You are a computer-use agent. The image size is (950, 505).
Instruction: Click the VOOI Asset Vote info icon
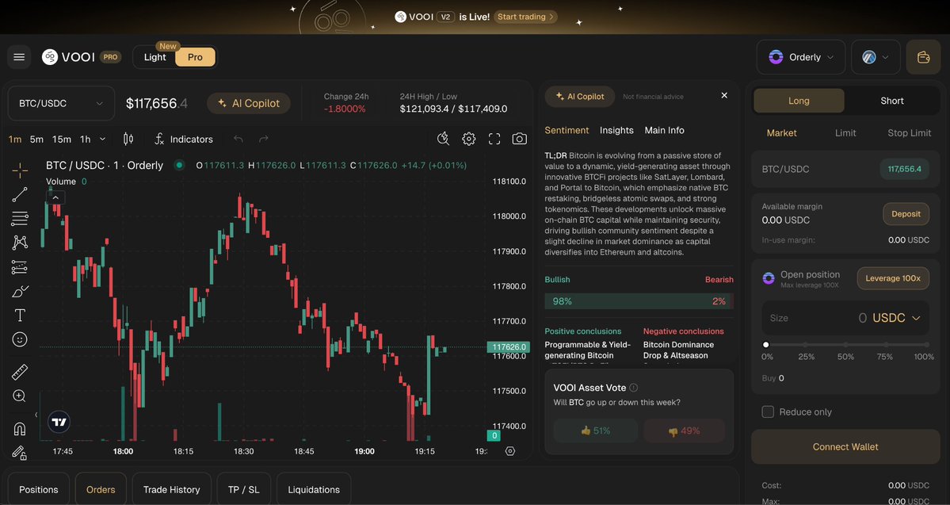click(634, 388)
